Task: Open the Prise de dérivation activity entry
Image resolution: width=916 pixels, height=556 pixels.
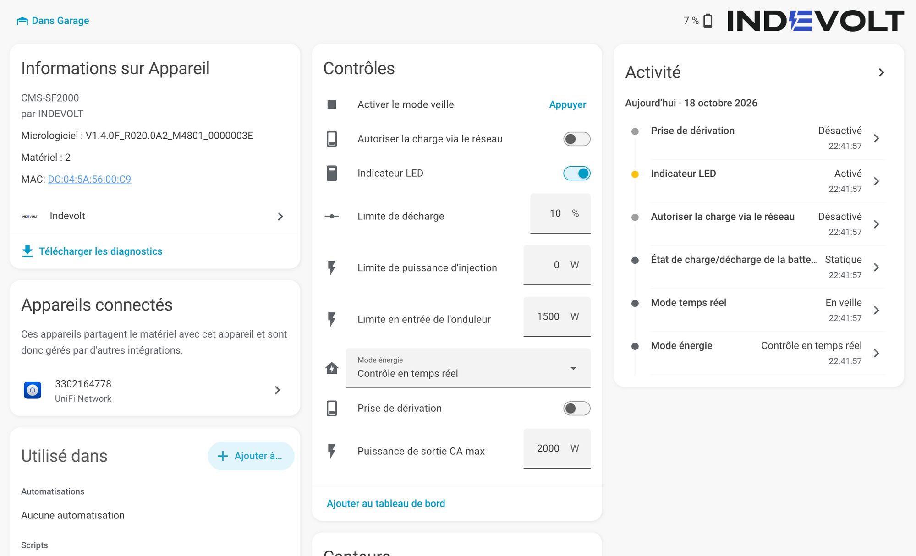Action: (x=758, y=138)
